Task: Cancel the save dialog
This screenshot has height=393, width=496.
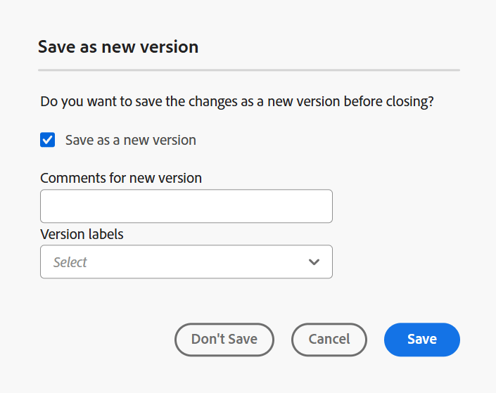Action: coord(329,340)
